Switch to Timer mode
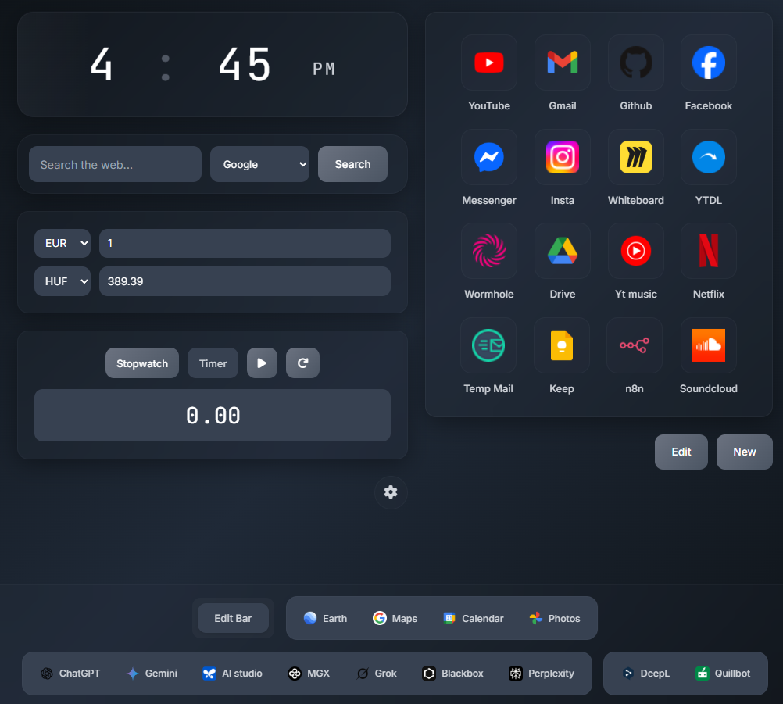Viewport: 783px width, 704px height. [213, 363]
